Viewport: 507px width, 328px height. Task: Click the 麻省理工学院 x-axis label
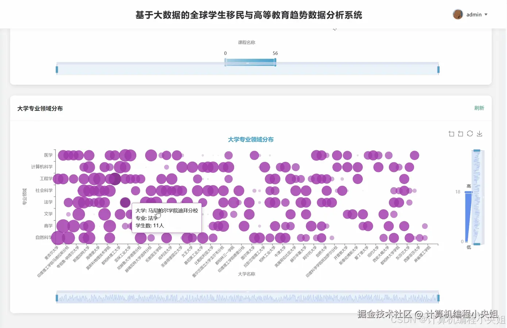[422, 254]
